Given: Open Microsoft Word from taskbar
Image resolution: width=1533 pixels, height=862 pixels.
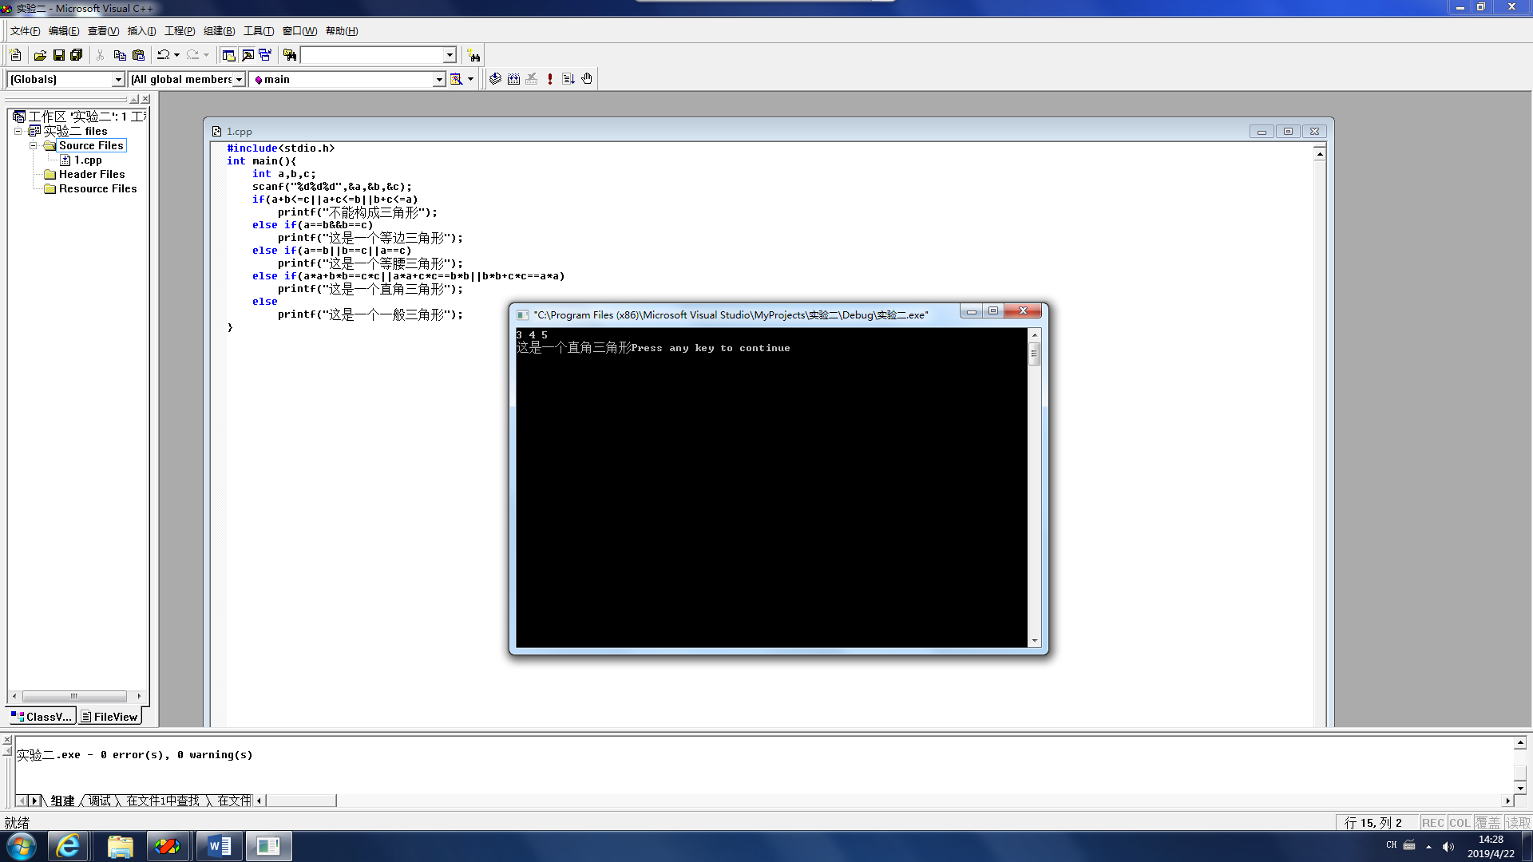Looking at the screenshot, I should click(219, 846).
